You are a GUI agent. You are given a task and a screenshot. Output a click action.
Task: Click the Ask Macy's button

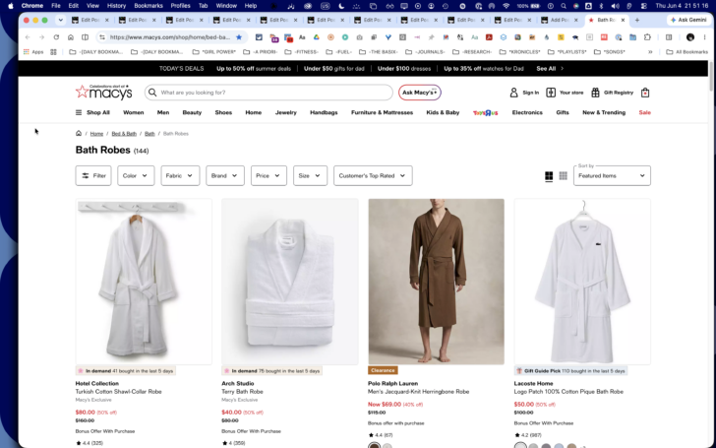point(420,93)
